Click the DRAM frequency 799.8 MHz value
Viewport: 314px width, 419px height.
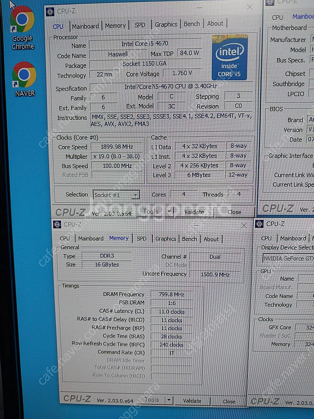171,295
